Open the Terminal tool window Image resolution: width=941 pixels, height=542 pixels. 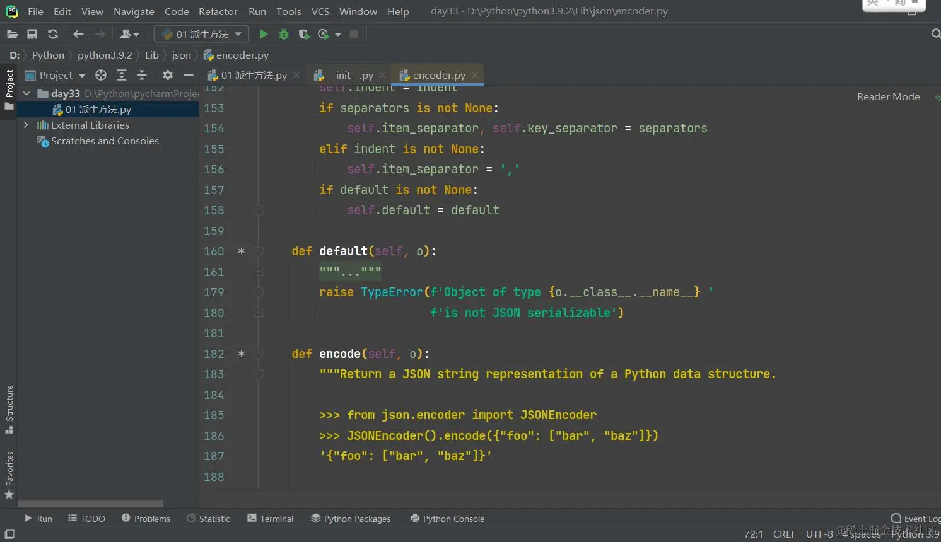270,519
